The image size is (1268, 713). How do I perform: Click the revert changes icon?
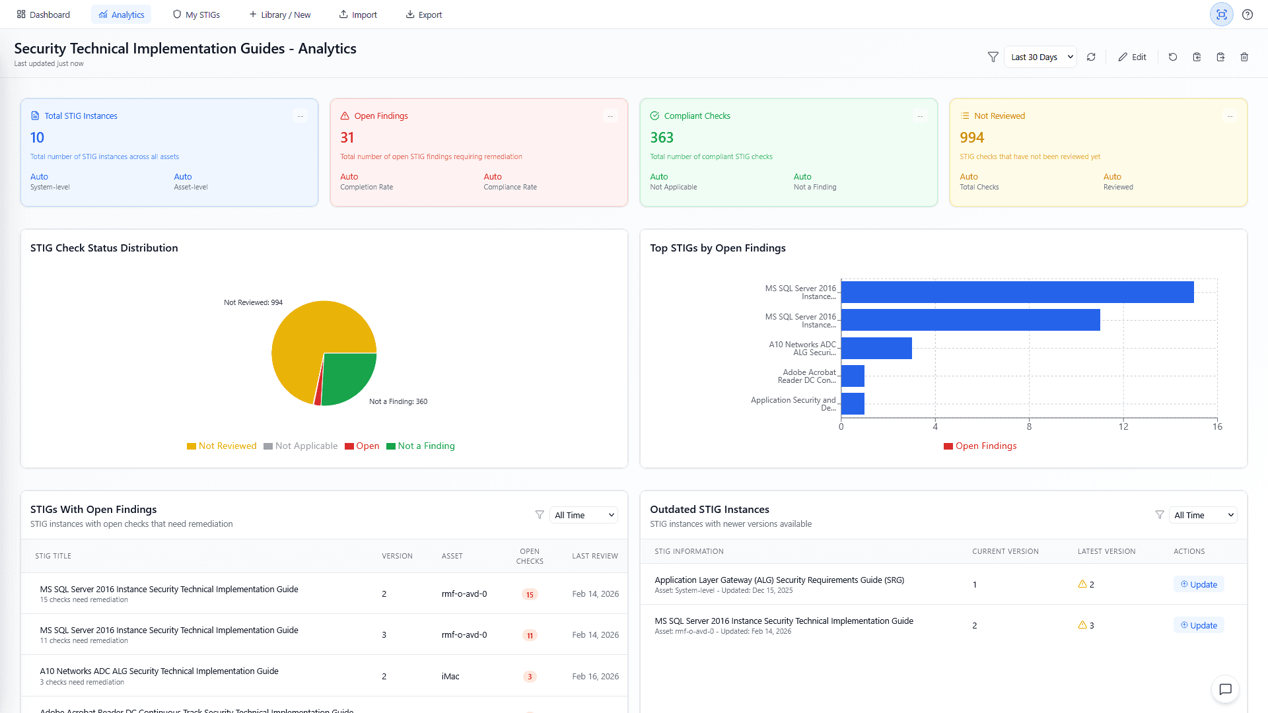pos(1173,57)
